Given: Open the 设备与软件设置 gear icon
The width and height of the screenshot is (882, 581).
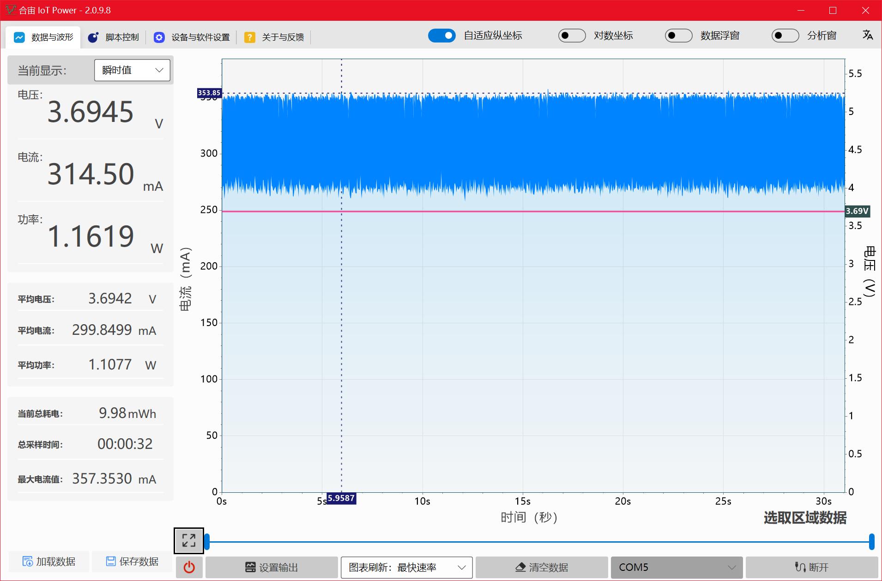Looking at the screenshot, I should pos(159,37).
